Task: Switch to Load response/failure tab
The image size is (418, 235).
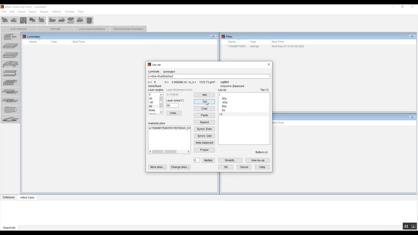Action: point(92,29)
